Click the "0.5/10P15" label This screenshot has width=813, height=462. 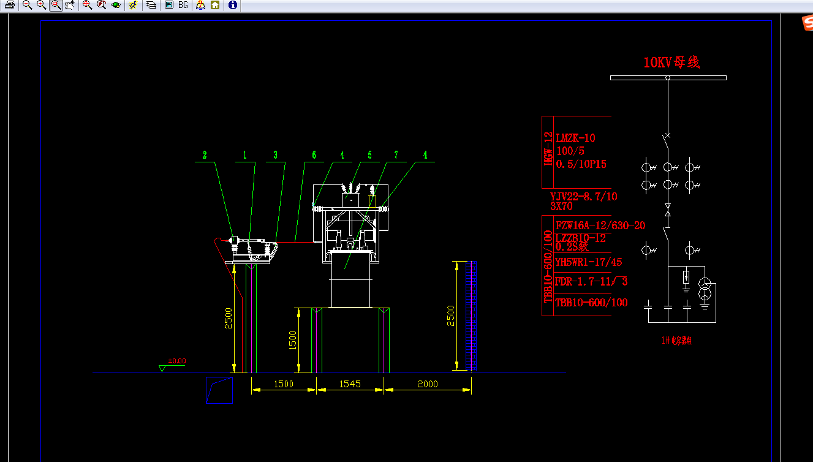[581, 164]
